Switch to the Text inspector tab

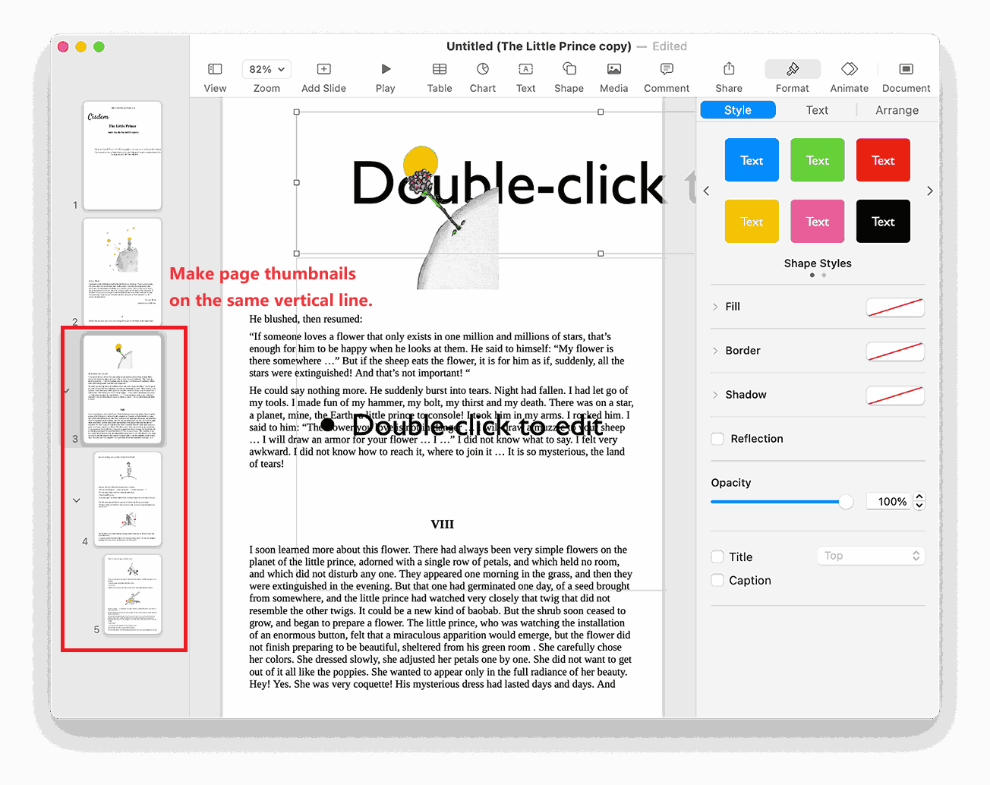817,110
